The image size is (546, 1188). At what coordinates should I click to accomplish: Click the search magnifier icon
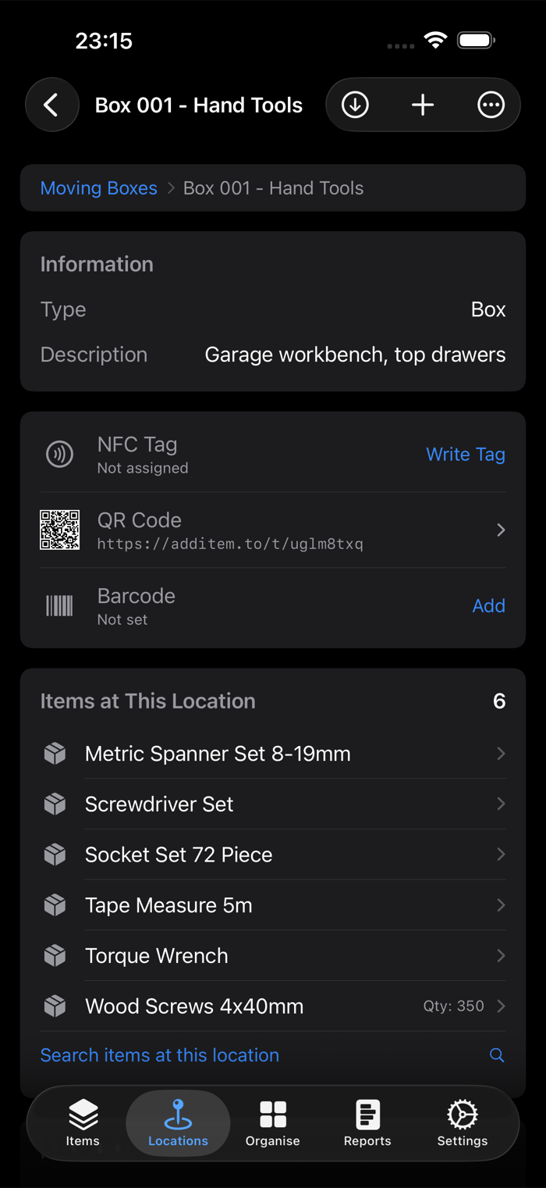pyautogui.click(x=497, y=1055)
